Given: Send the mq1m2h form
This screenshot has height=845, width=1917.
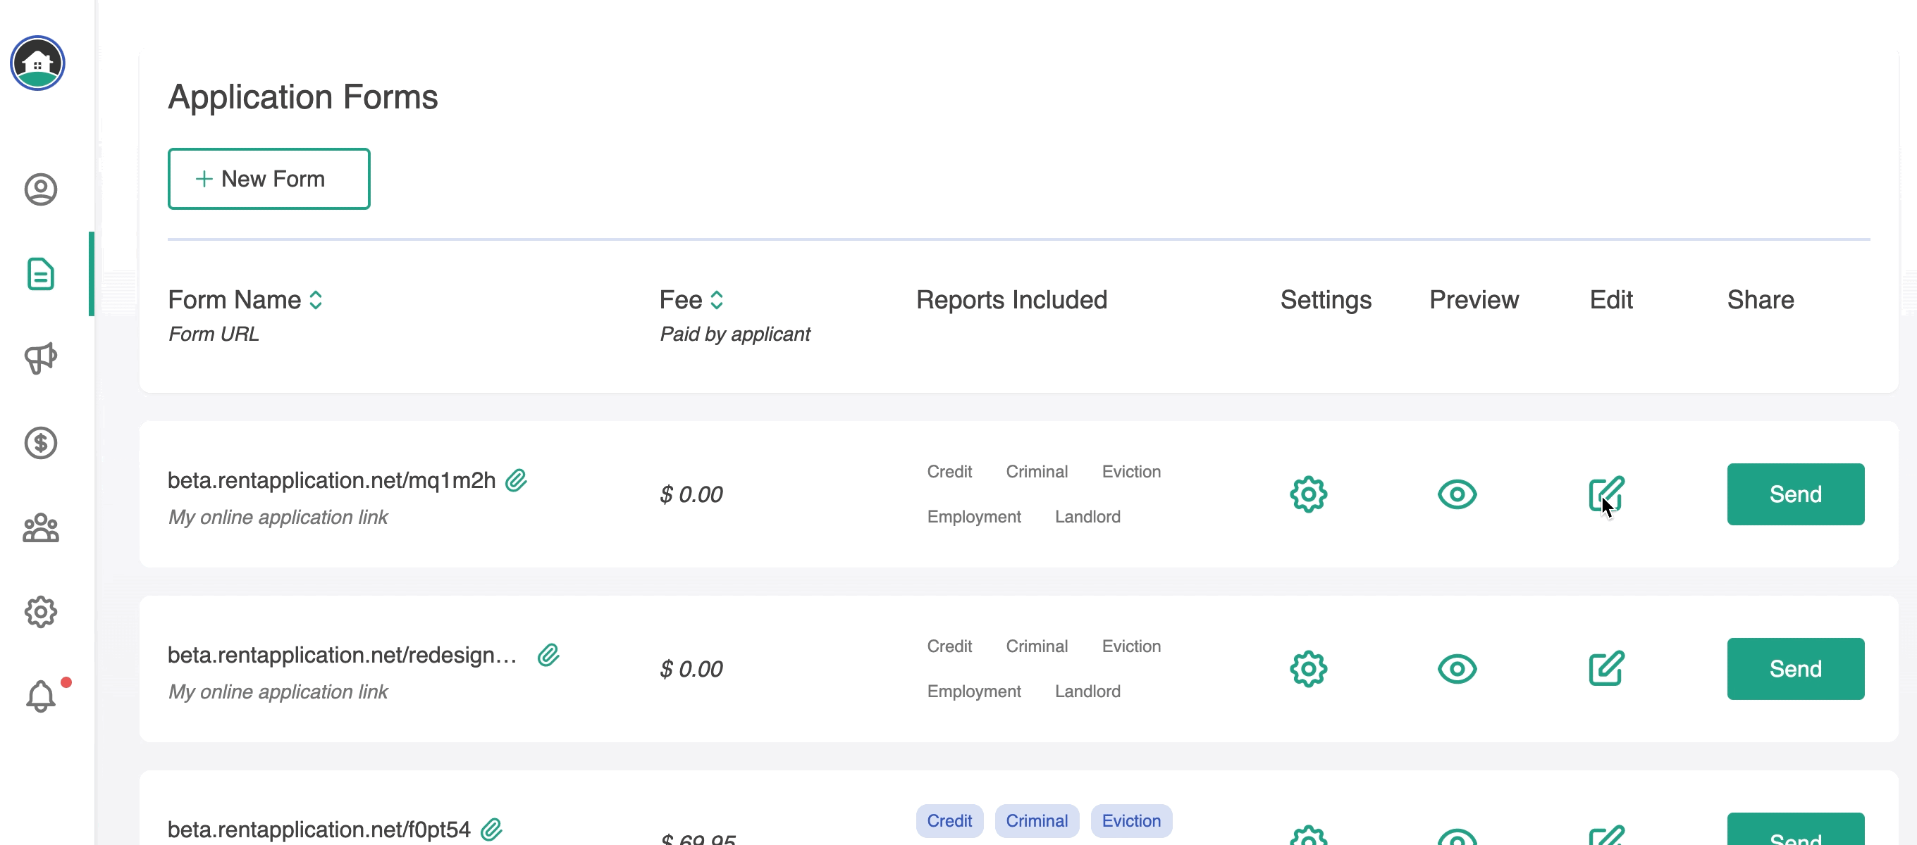Looking at the screenshot, I should [1795, 494].
